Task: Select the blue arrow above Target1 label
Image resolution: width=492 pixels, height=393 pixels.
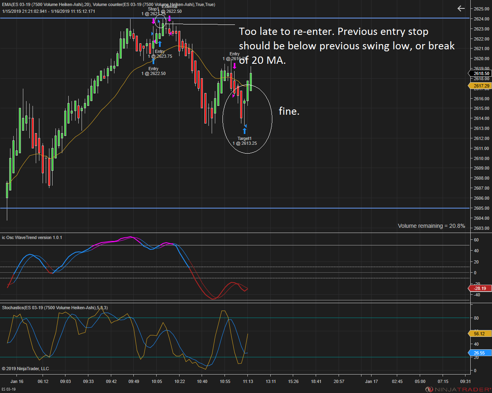Action: coord(244,131)
